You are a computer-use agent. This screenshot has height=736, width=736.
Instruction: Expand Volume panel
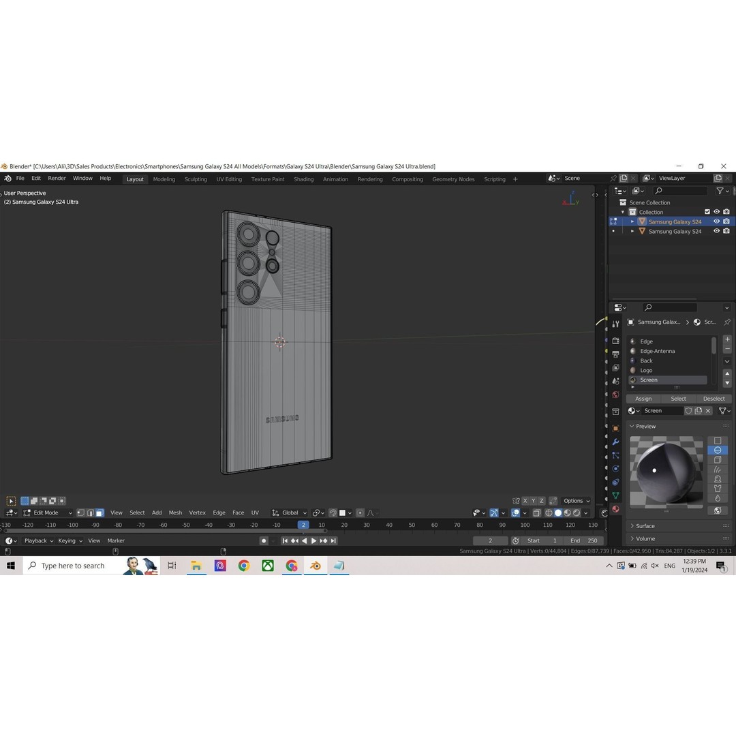coord(679,538)
